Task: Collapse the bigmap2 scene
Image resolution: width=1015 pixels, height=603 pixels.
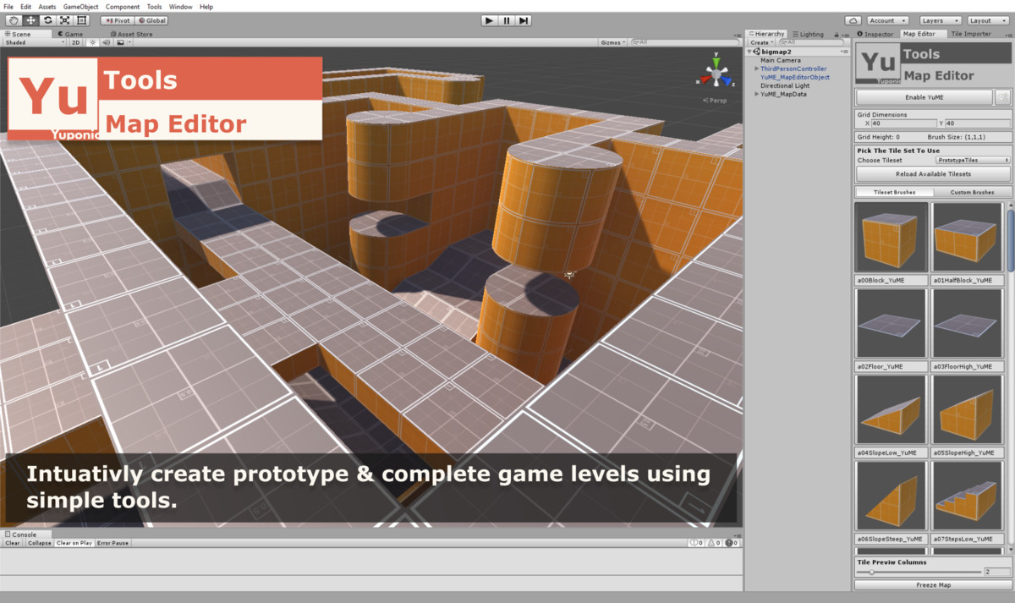Action: (750, 52)
